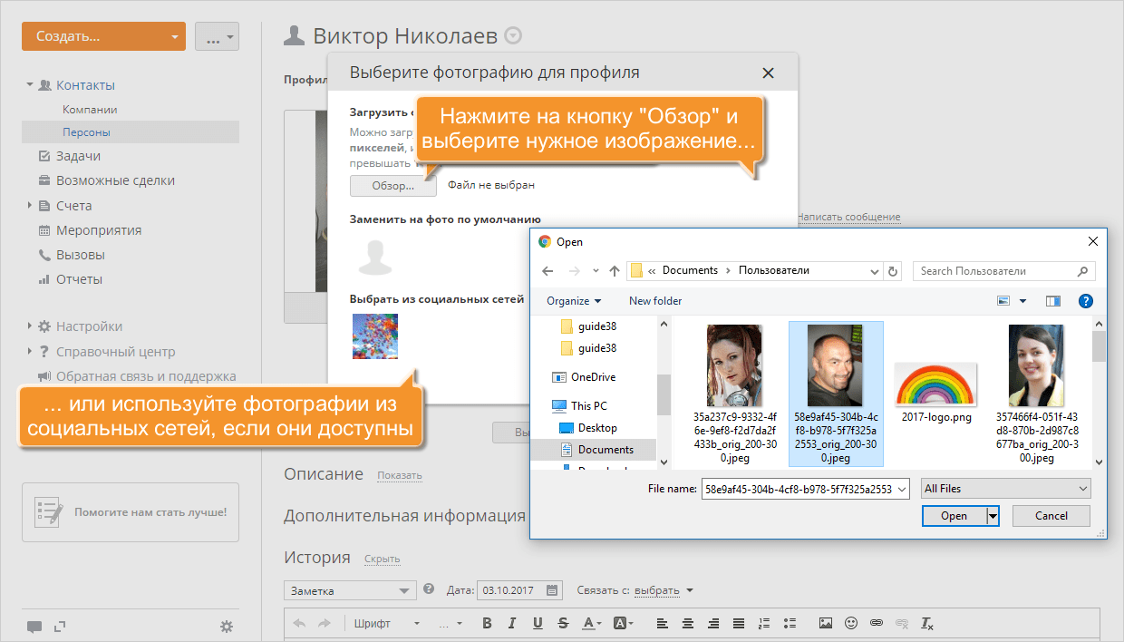Image resolution: width=1124 pixels, height=642 pixels.
Task: Open the ellipsis menu next to Создать
Action: pyautogui.click(x=217, y=36)
